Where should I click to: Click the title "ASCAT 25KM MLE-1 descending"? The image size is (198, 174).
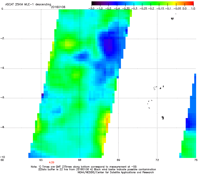[28, 5]
